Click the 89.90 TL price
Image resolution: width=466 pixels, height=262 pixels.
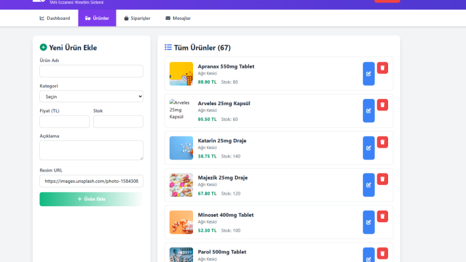[x=207, y=82]
